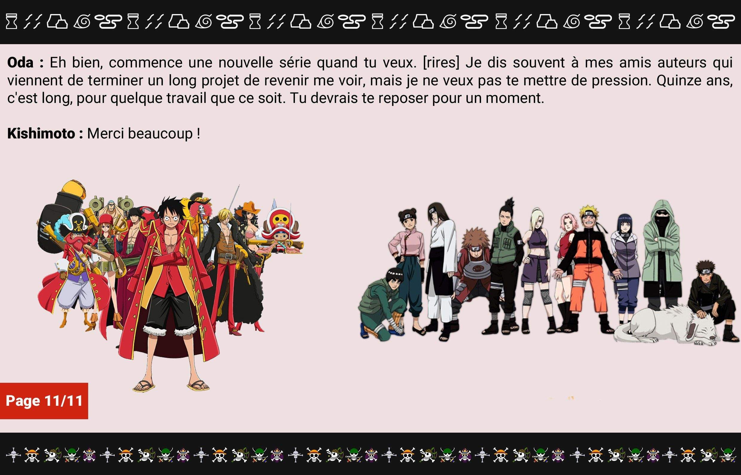
Task: Select the Konoha leaf village symbol
Action: 82,22
